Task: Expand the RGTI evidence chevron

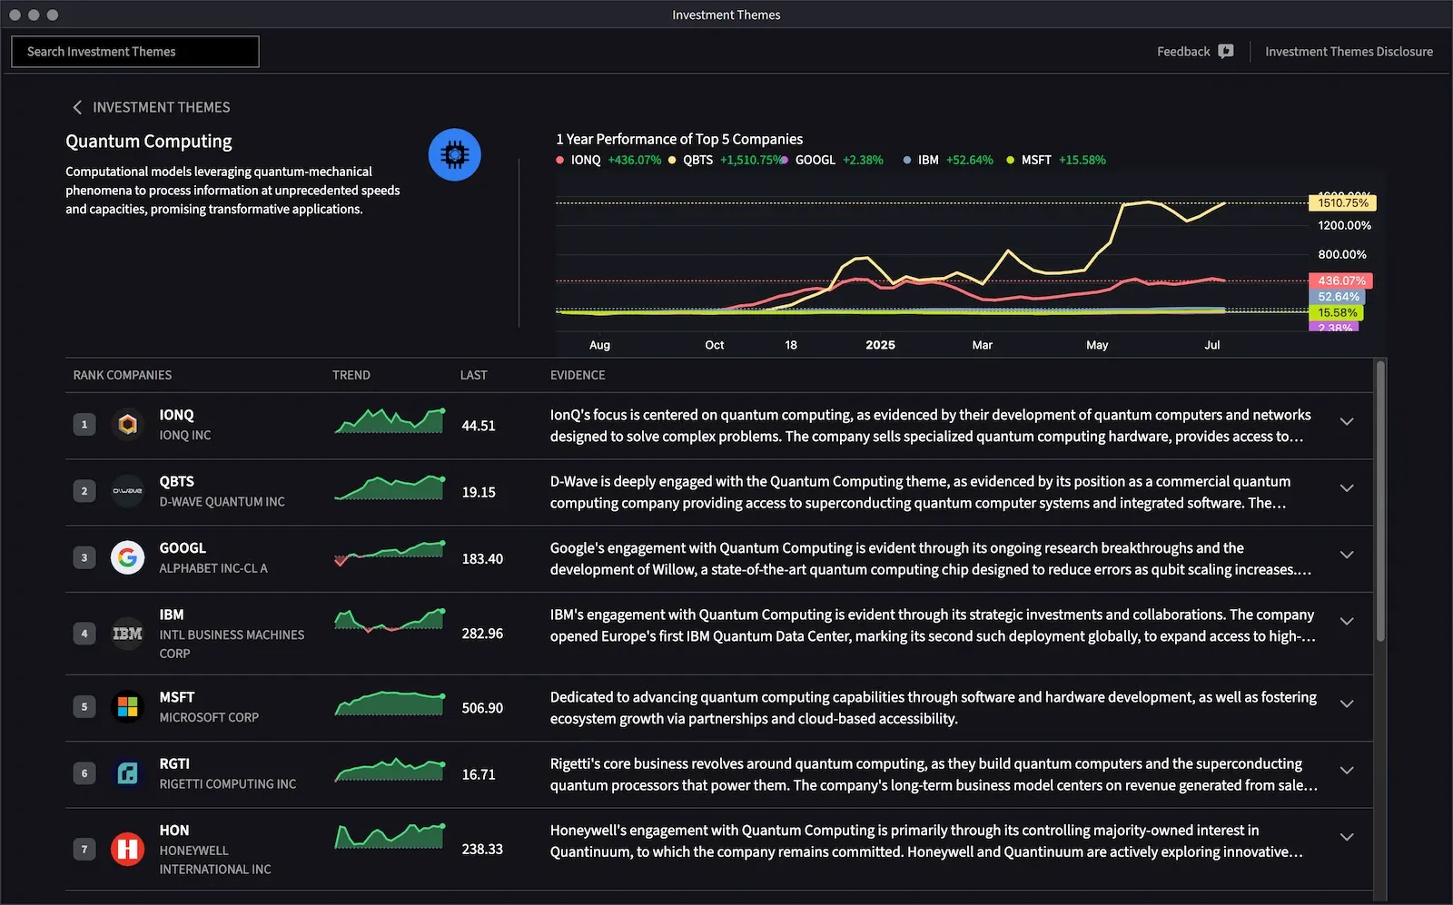Action: coord(1347,771)
